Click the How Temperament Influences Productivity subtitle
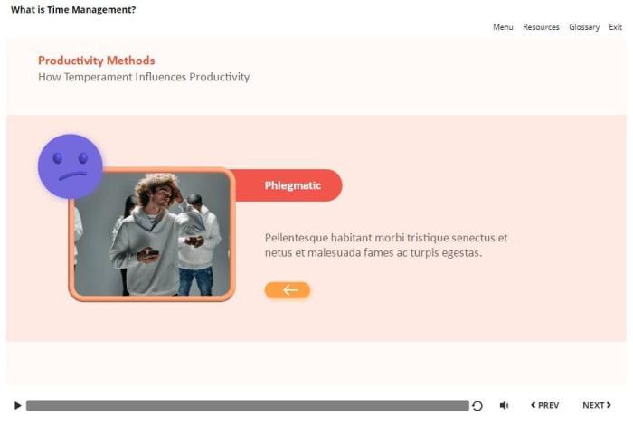 point(144,77)
